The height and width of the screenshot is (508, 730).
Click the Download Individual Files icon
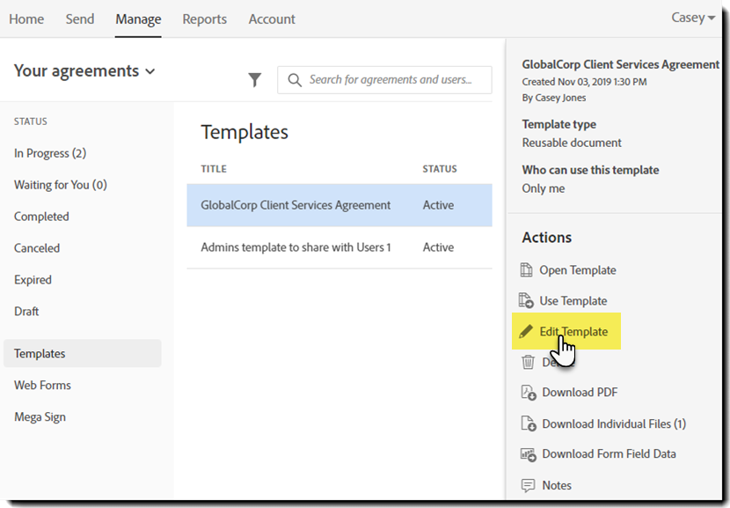(x=528, y=423)
